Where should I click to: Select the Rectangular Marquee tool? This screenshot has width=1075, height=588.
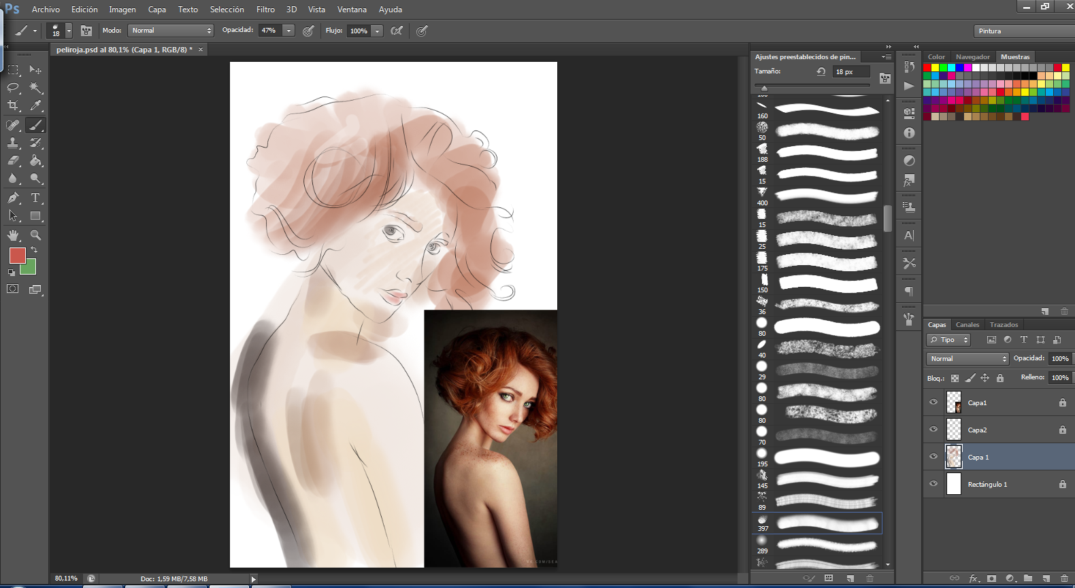[x=13, y=69]
